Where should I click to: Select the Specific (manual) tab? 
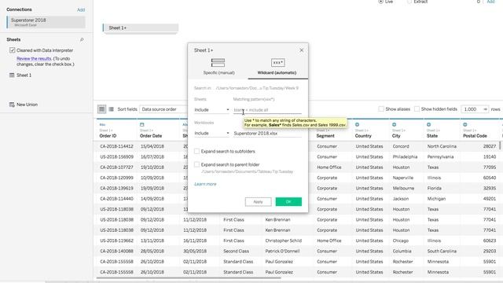218,67
